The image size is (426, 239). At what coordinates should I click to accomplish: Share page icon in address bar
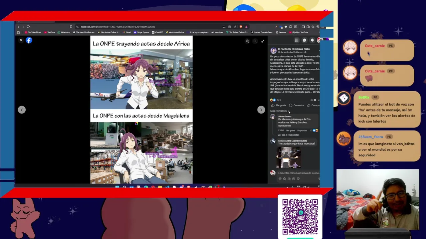pyautogui.click(x=235, y=27)
